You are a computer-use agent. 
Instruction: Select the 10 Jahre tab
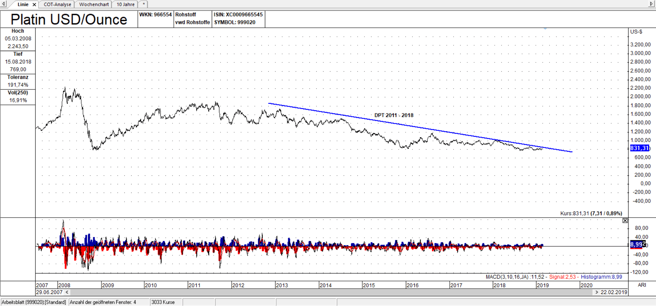point(125,4)
